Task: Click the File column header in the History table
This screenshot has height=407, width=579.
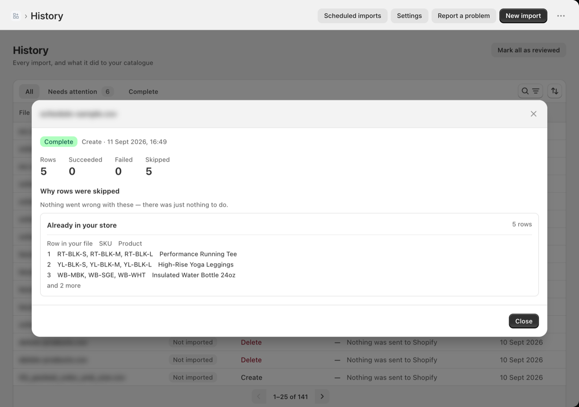Action: pos(24,113)
